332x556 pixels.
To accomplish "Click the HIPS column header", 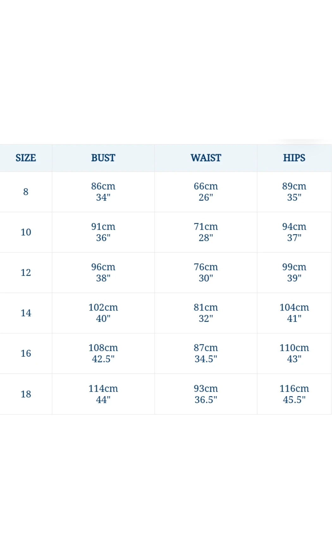I will 294,158.
